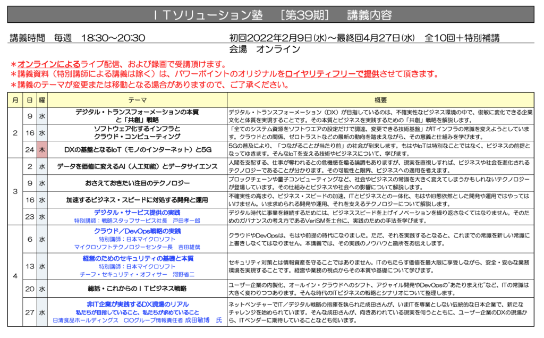544x338 pixels.
Task: Click speaker line 日清食品ホールディングス 成田敏博
Action: [x=137, y=320]
